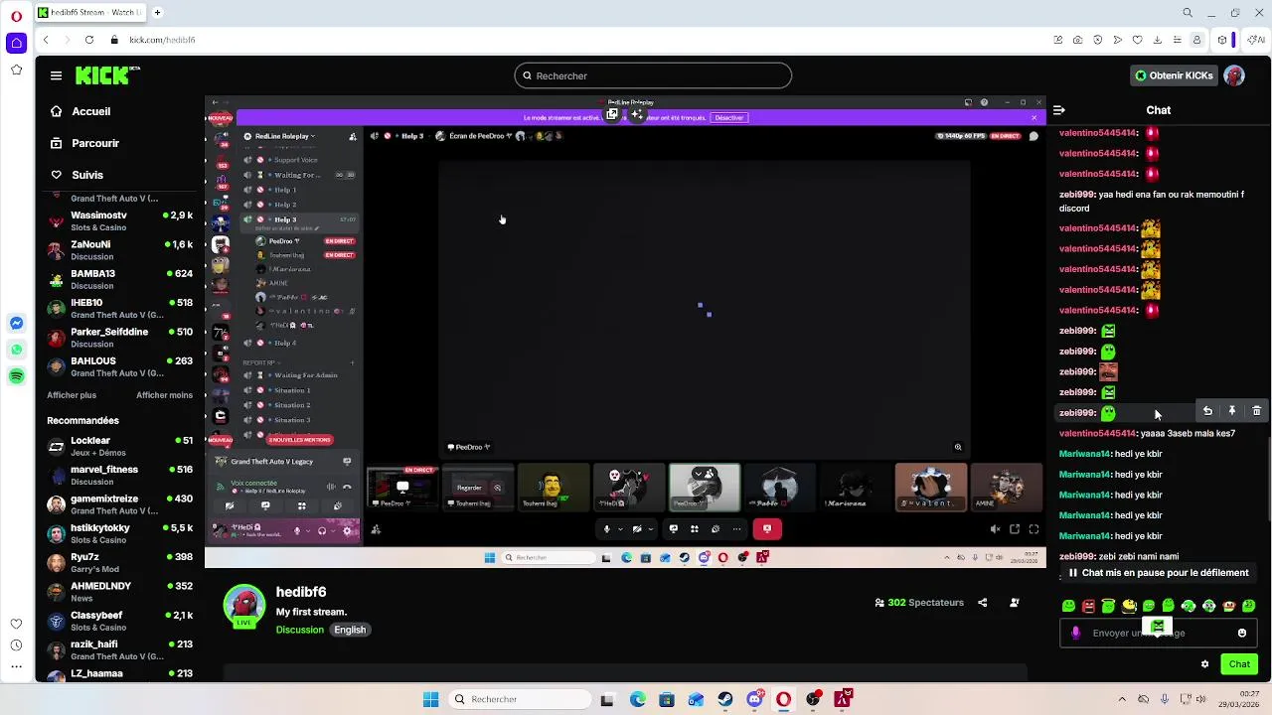The image size is (1272, 715).
Task: Click kick.com/hedibf6 address bar
Action: click(x=162, y=40)
